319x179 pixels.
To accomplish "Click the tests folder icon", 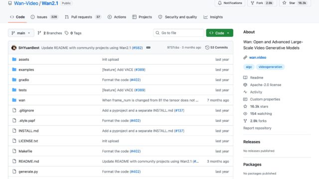I will point(14,89).
